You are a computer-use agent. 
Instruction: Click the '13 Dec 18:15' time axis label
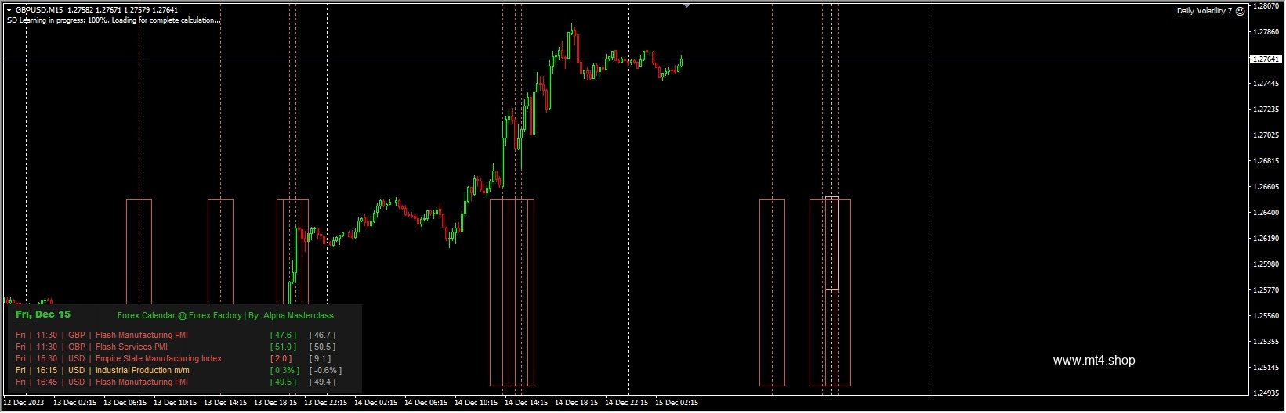point(276,403)
